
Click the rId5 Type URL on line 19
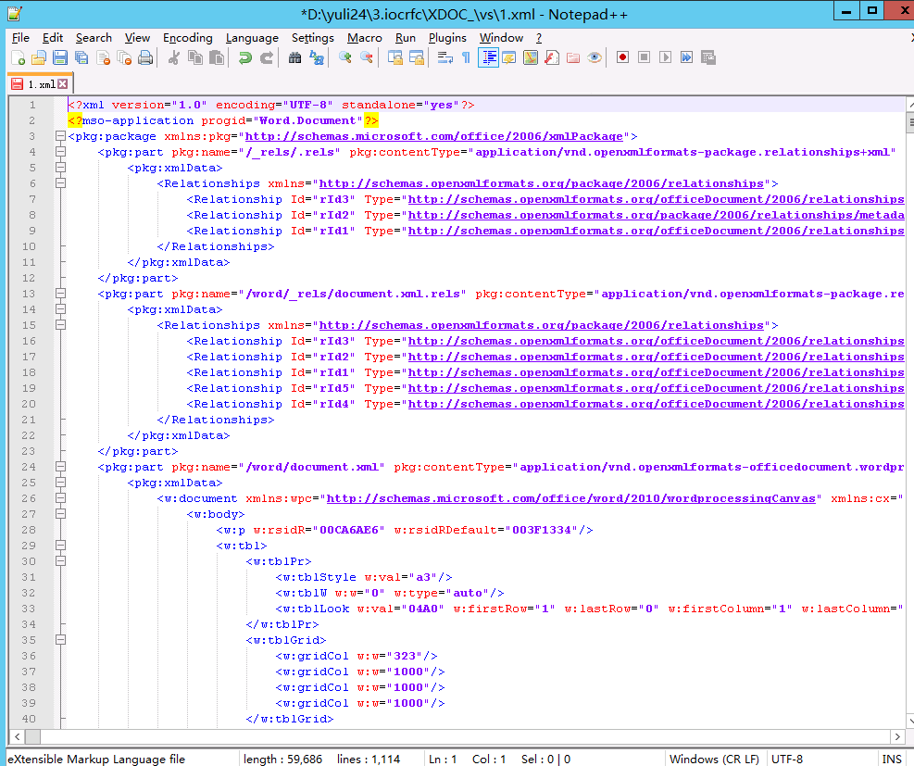point(657,388)
